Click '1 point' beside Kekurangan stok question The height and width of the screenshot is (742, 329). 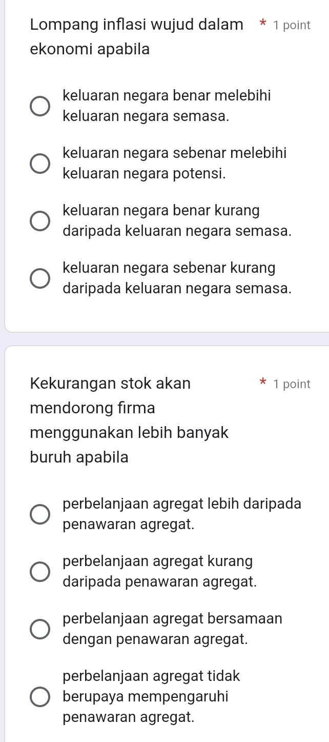tap(292, 384)
